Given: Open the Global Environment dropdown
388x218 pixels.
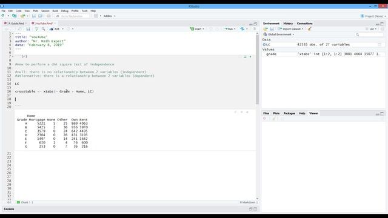Looking at the screenshot, I should coord(279,35).
